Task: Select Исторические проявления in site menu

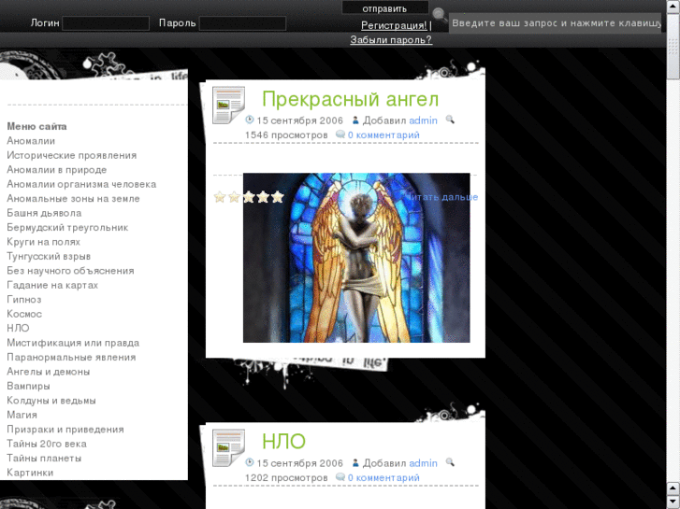Action: coord(72,155)
